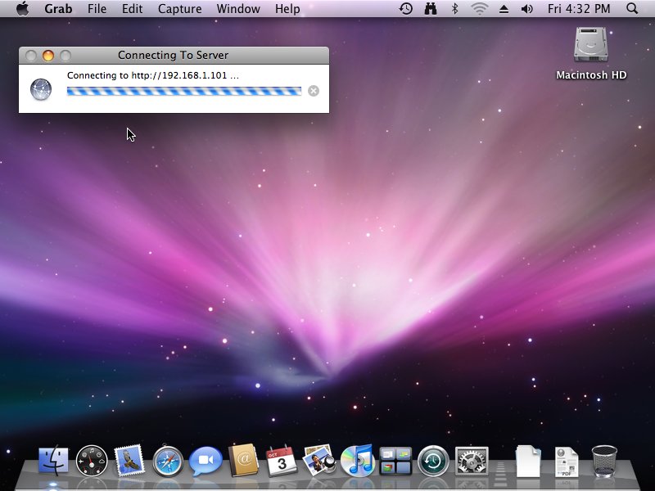Image resolution: width=655 pixels, height=491 pixels.
Task: Click the date and time clock
Action: point(580,9)
